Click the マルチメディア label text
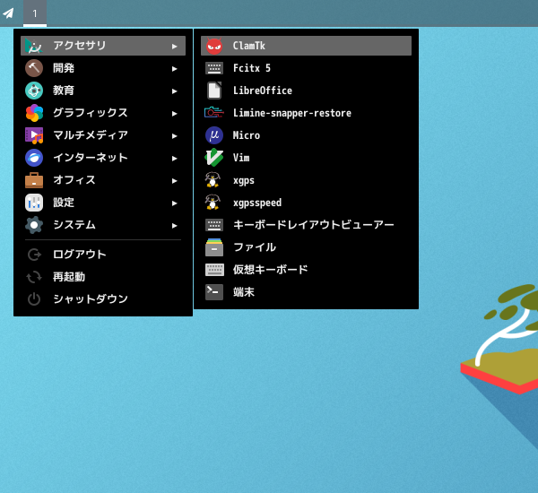 click(x=91, y=135)
